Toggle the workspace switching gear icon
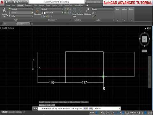Viewport: 153px width, 115px height. (135, 112)
